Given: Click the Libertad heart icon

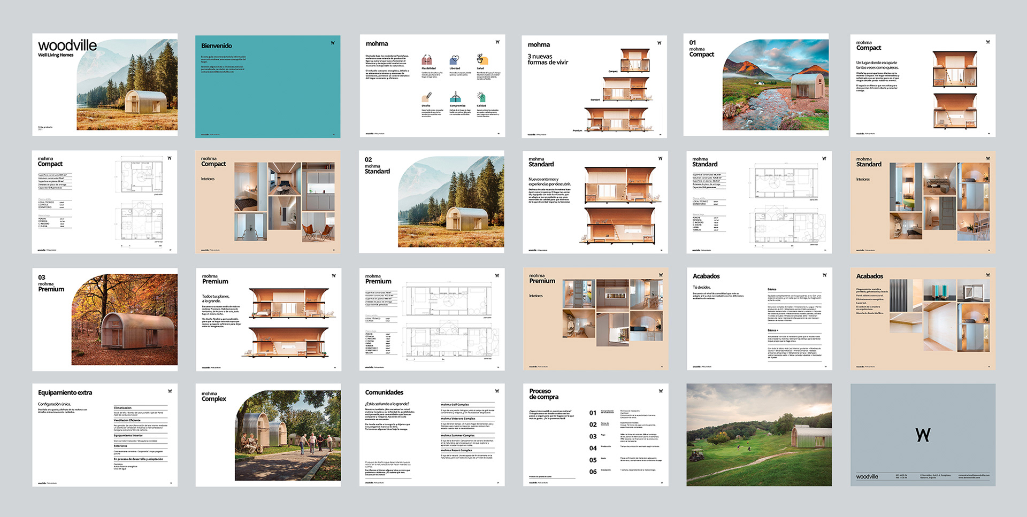Looking at the screenshot, I should tap(454, 60).
